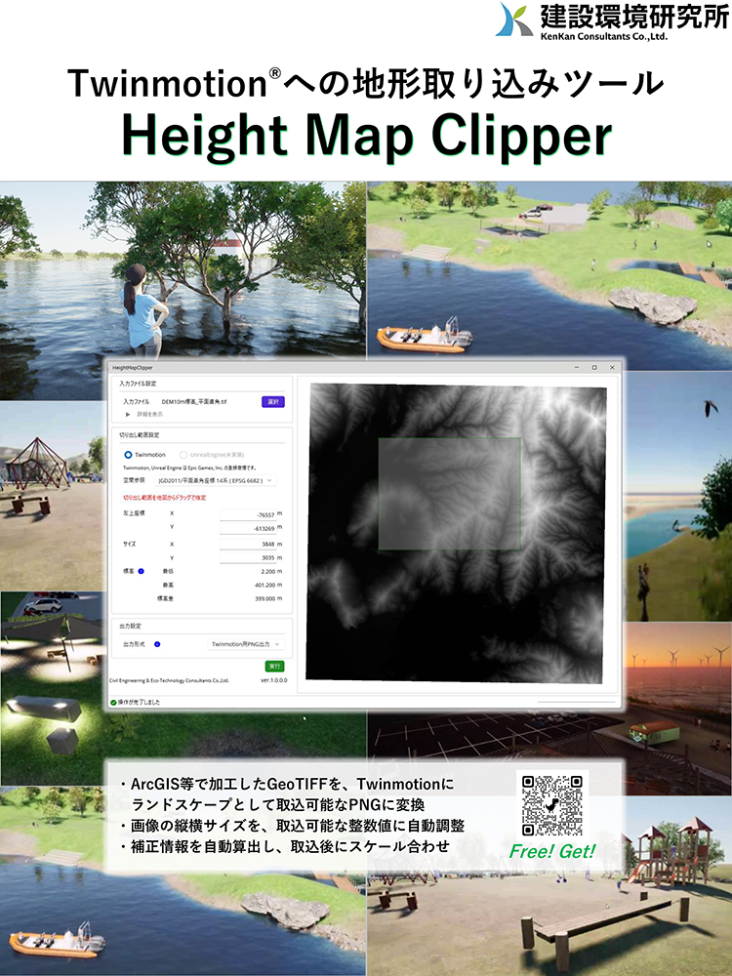The height and width of the screenshot is (976, 732).
Task: Click the QR code on the poster
Action: pos(551,805)
